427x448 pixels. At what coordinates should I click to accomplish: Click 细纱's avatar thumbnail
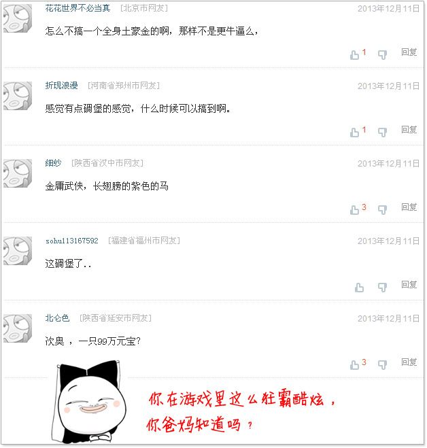click(18, 173)
